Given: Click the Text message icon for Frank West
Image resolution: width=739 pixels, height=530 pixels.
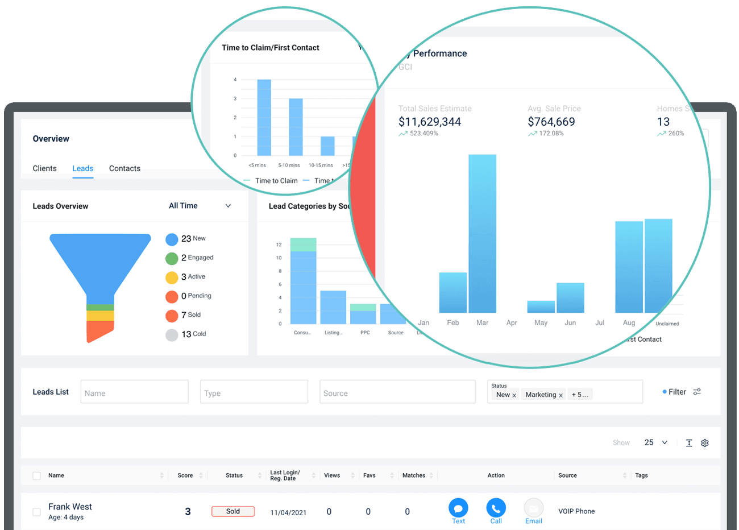Looking at the screenshot, I should [458, 507].
